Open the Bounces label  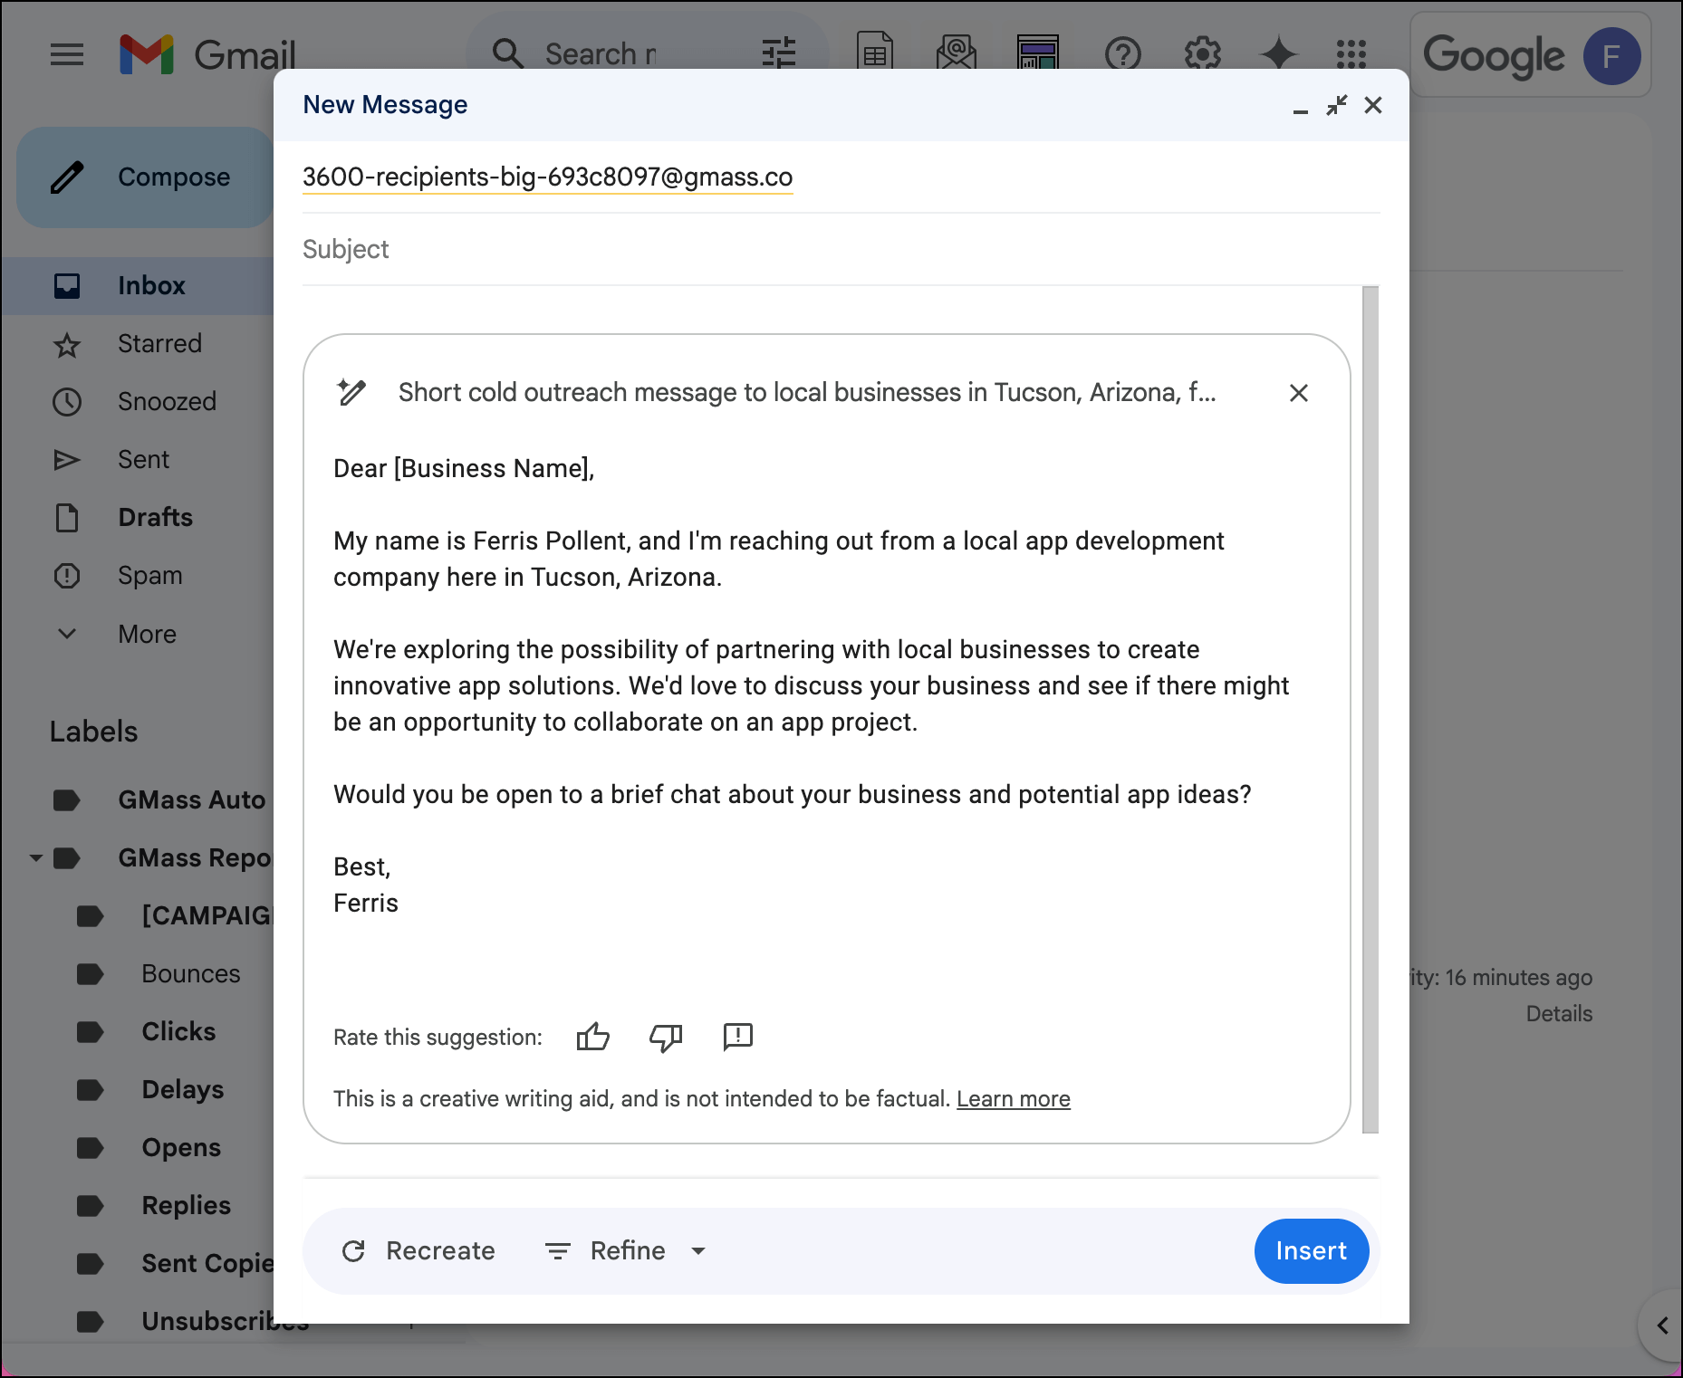[190, 974]
